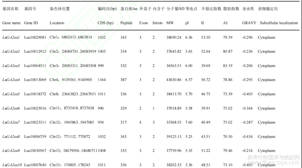Select the Location column header
The width and height of the screenshot is (302, 168).
[57, 23]
